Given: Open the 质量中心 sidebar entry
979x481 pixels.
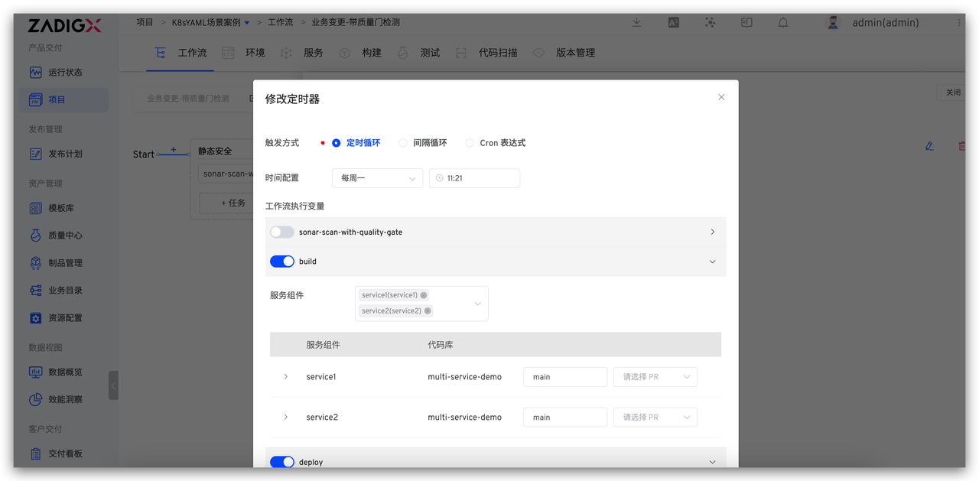Looking at the screenshot, I should coord(67,235).
